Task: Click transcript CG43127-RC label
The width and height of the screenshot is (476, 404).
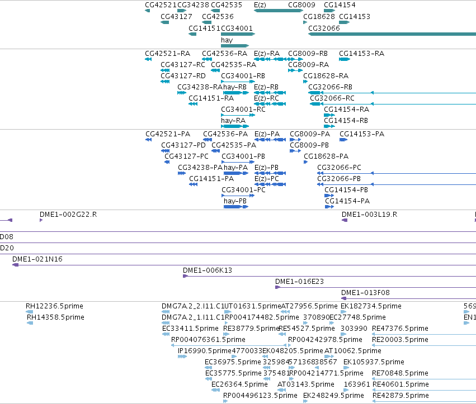Action: click(183, 65)
